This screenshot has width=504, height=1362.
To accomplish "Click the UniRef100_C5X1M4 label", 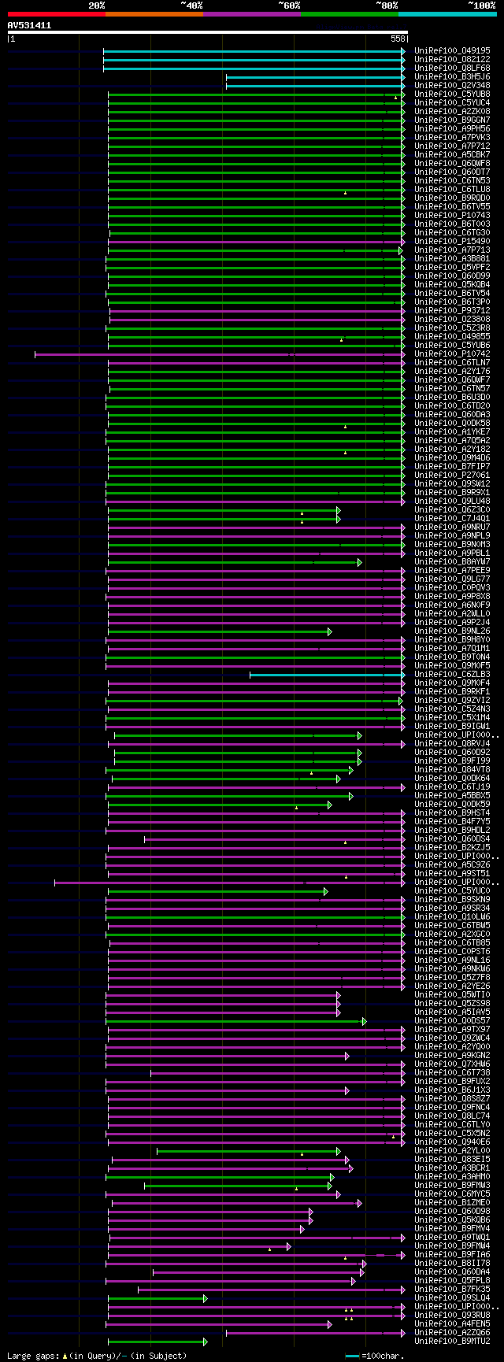I will [452, 717].
